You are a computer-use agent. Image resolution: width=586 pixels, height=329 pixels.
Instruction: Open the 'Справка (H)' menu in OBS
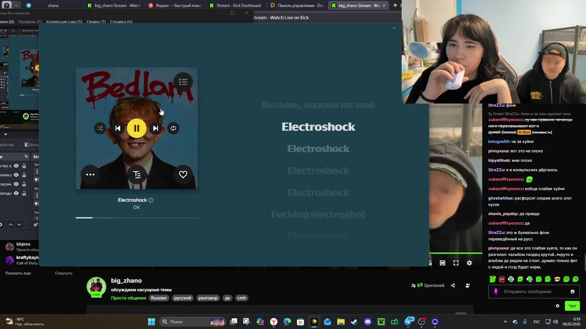[x=121, y=21]
